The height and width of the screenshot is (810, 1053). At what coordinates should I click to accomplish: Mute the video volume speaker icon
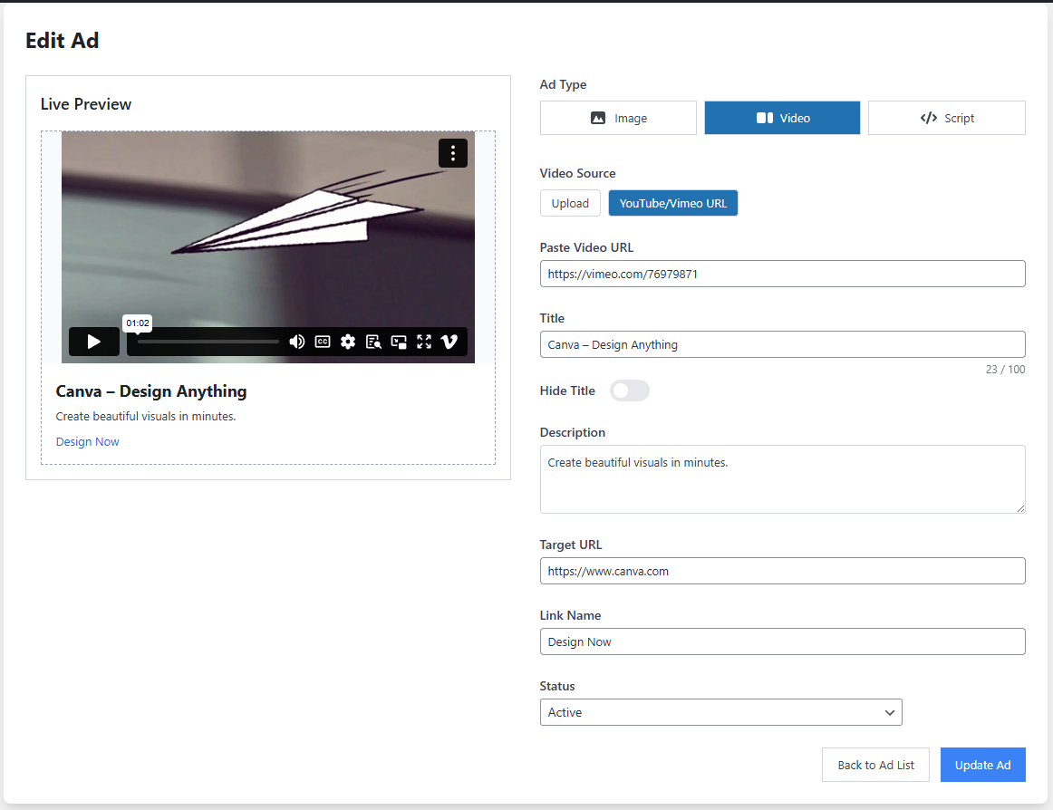[x=296, y=342]
